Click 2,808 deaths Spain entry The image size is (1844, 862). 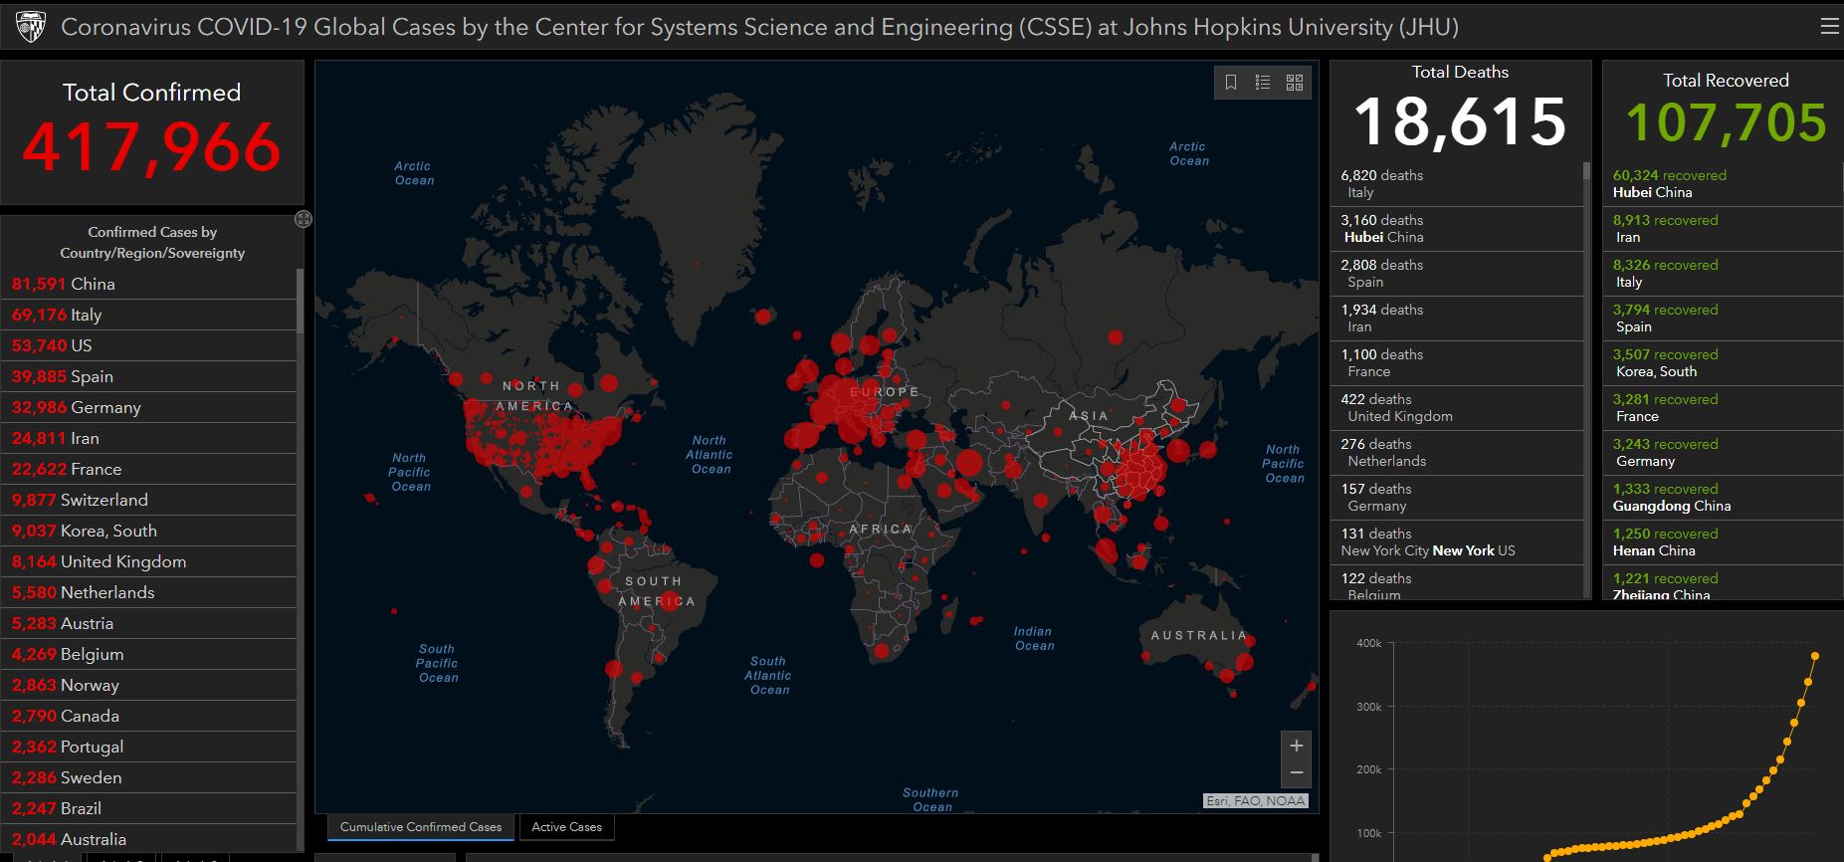tap(1456, 274)
